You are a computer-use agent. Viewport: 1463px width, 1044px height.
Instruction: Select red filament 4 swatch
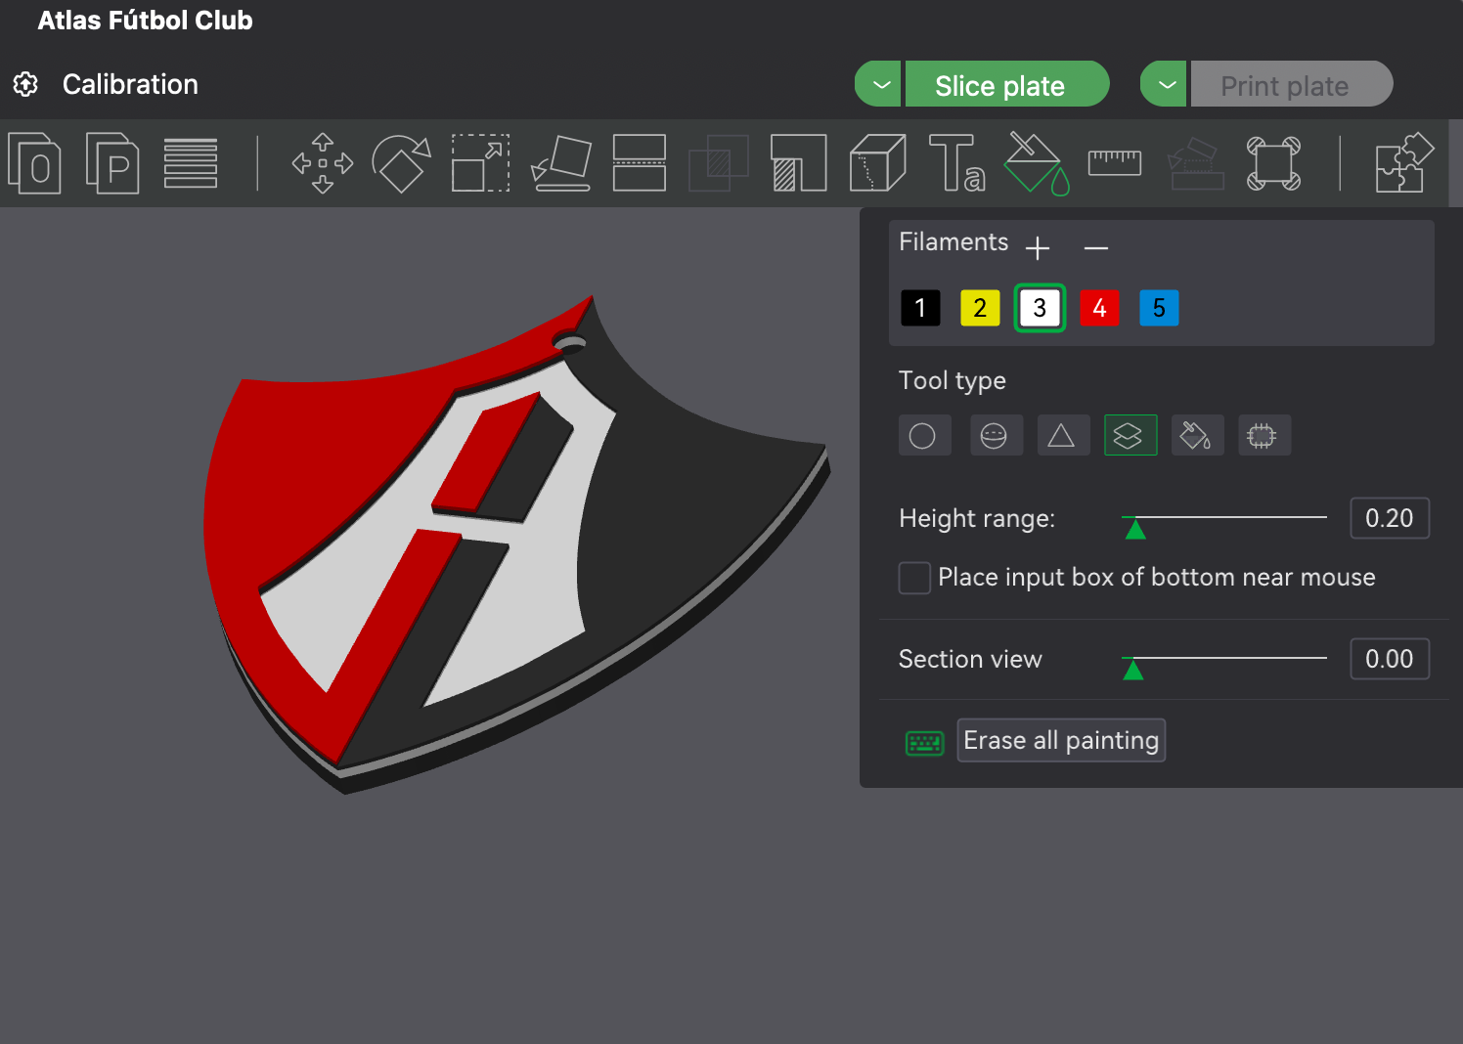coord(1099,308)
